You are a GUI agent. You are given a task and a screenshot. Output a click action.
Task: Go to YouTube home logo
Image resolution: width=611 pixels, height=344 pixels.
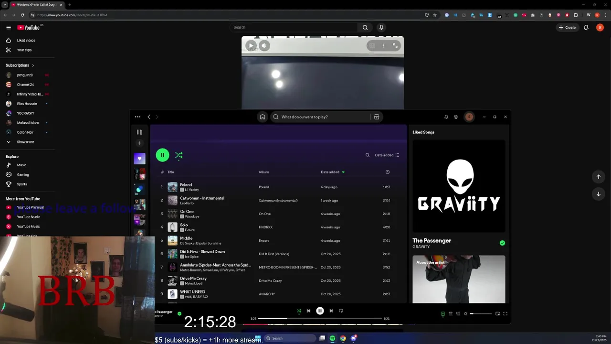click(x=29, y=27)
